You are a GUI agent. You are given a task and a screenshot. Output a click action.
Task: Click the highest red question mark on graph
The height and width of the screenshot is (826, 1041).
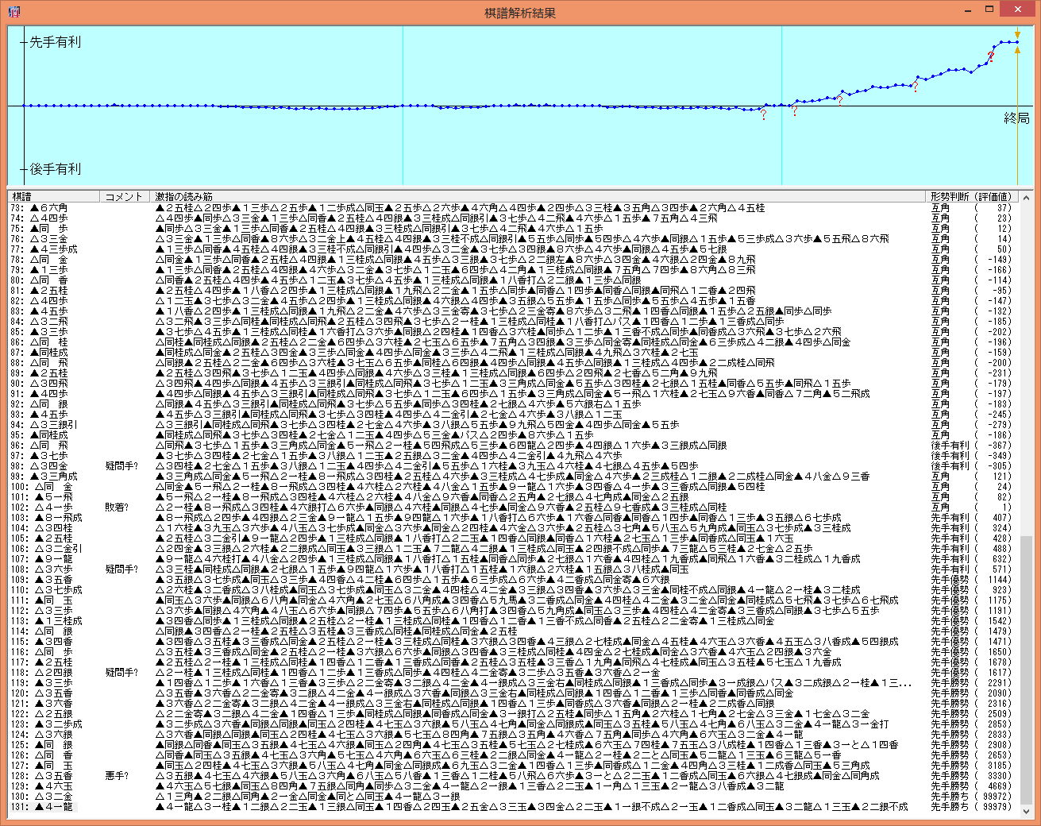pos(990,56)
